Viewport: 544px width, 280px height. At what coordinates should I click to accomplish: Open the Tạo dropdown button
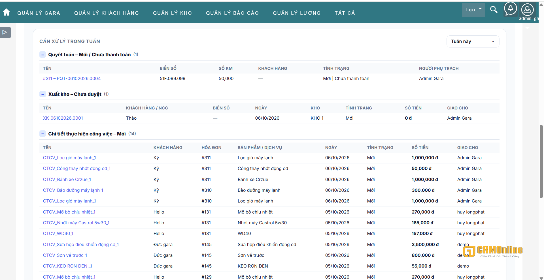point(473,10)
